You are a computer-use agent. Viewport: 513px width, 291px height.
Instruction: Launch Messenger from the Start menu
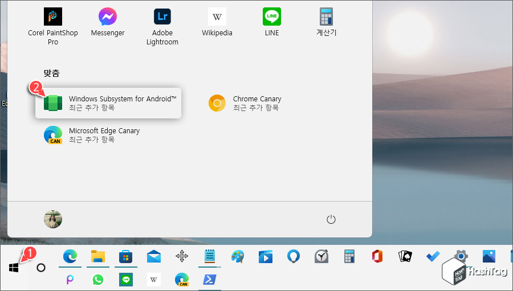point(108,22)
